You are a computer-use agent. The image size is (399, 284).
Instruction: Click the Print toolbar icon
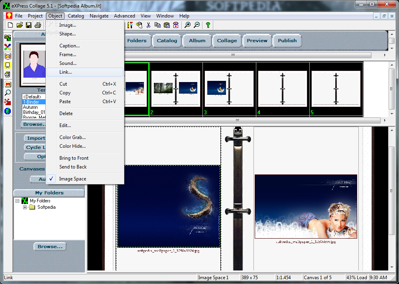click(x=38, y=25)
